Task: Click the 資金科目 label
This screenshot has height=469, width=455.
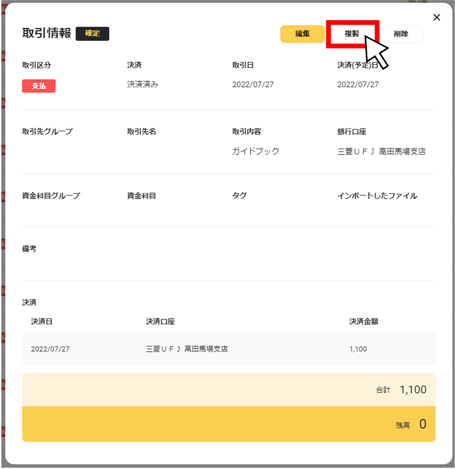Action: pos(141,196)
